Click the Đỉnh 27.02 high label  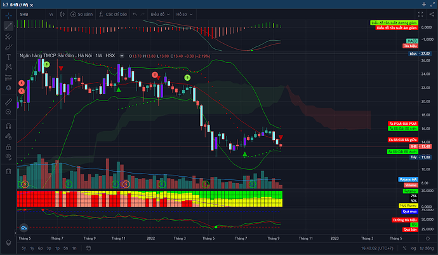point(420,54)
